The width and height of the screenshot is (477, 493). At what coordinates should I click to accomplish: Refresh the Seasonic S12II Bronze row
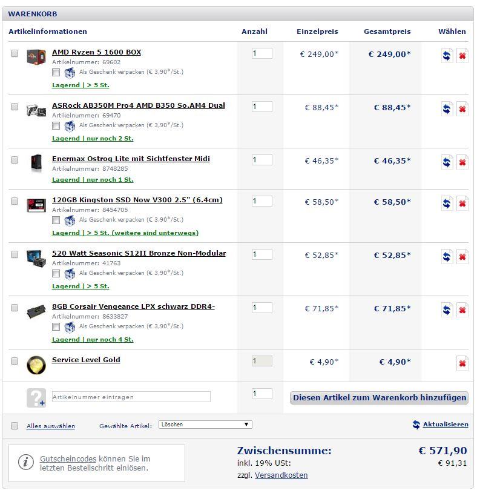click(x=447, y=257)
